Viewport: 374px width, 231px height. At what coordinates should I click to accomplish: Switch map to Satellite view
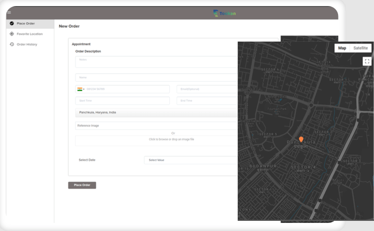click(x=361, y=48)
